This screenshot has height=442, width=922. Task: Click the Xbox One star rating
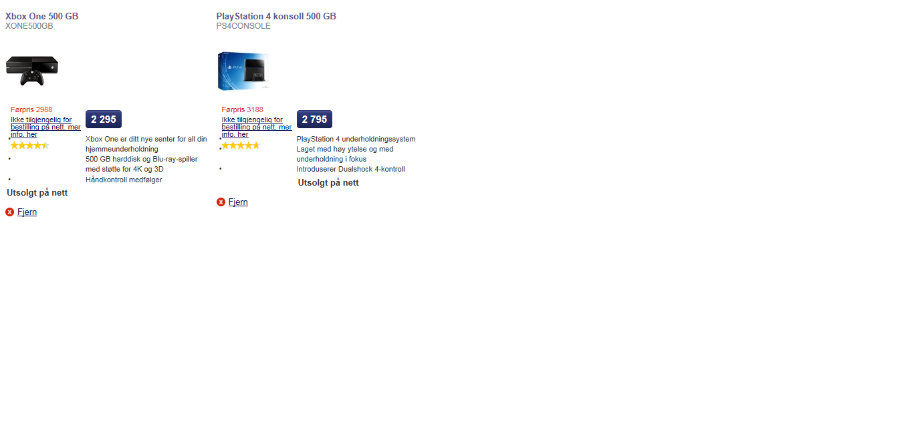pyautogui.click(x=29, y=146)
